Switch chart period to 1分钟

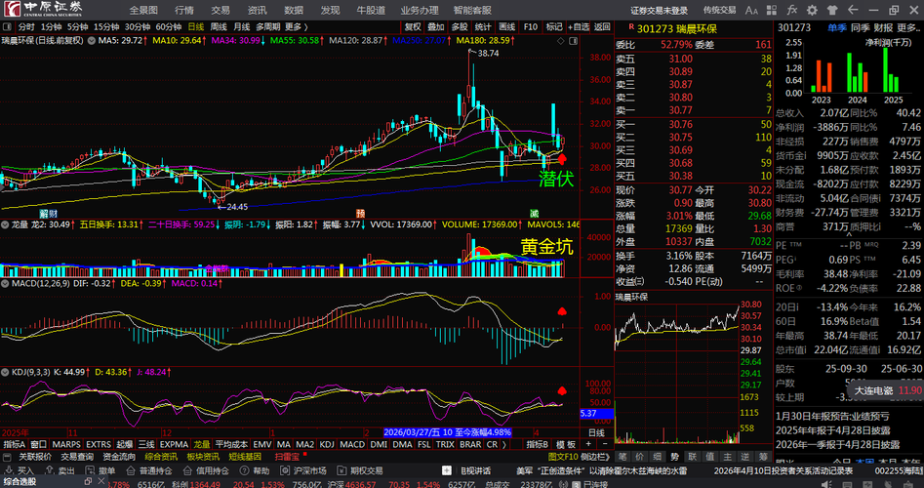[x=52, y=26]
